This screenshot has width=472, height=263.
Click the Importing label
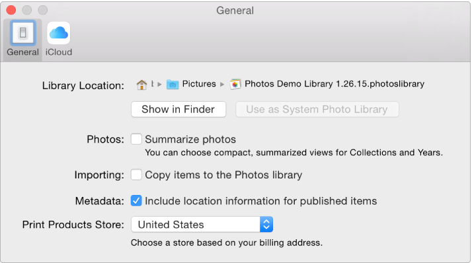click(x=99, y=175)
